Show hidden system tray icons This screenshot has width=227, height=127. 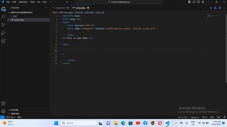176,123
